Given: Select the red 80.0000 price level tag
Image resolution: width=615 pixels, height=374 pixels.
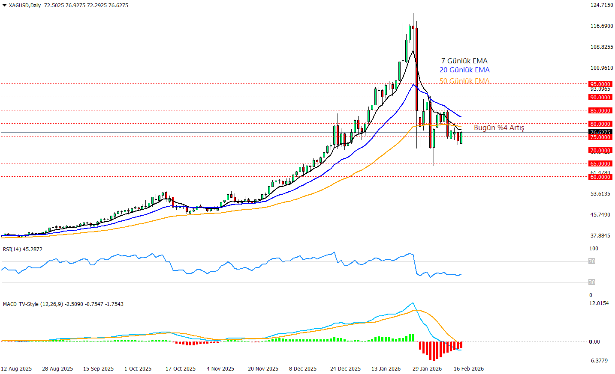Looking at the screenshot, I should pyautogui.click(x=600, y=124).
